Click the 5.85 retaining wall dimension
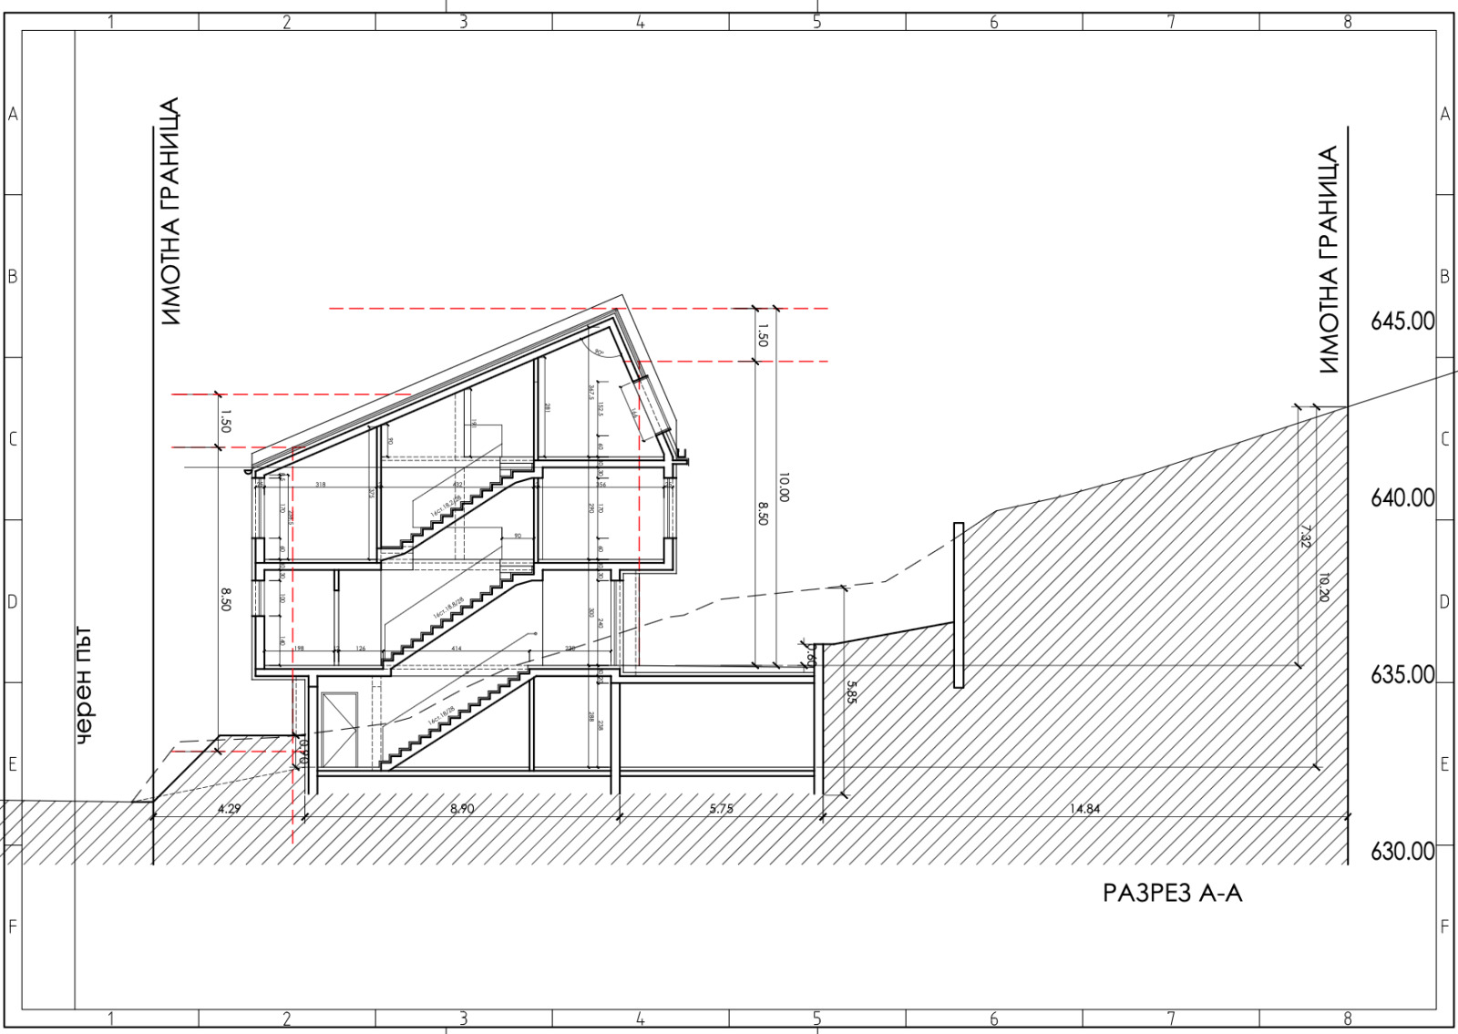This screenshot has height=1034, width=1458. 851,692
